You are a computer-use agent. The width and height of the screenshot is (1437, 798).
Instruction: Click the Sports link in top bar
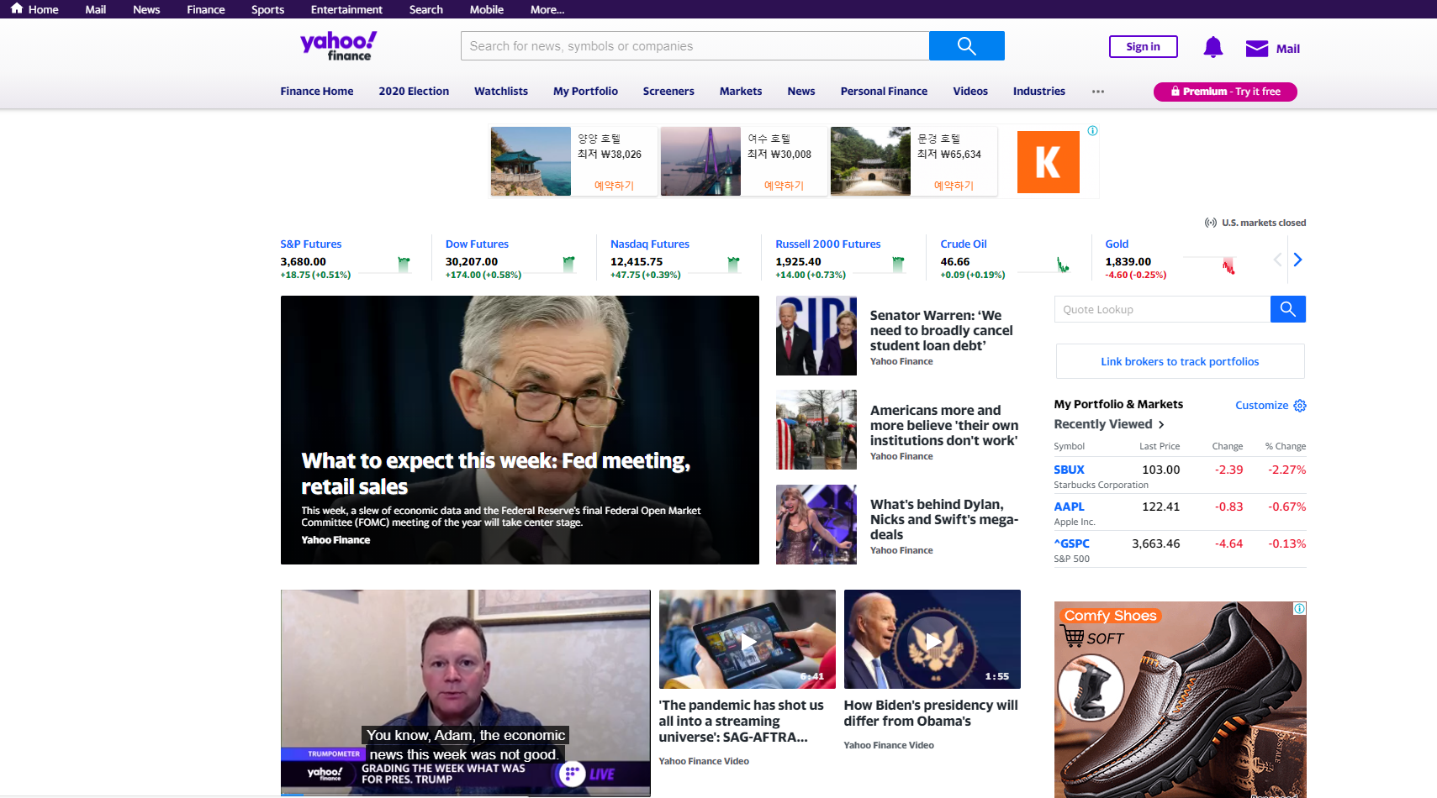267,9
